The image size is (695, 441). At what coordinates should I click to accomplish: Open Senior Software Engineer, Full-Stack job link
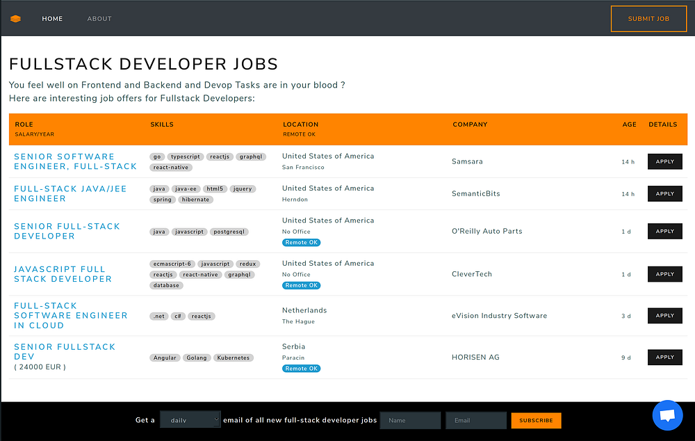tap(75, 161)
